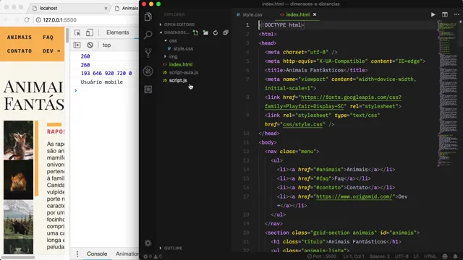The height and width of the screenshot is (260, 463).
Task: Click the New Folder icon in Explorer
Action: (205, 32)
